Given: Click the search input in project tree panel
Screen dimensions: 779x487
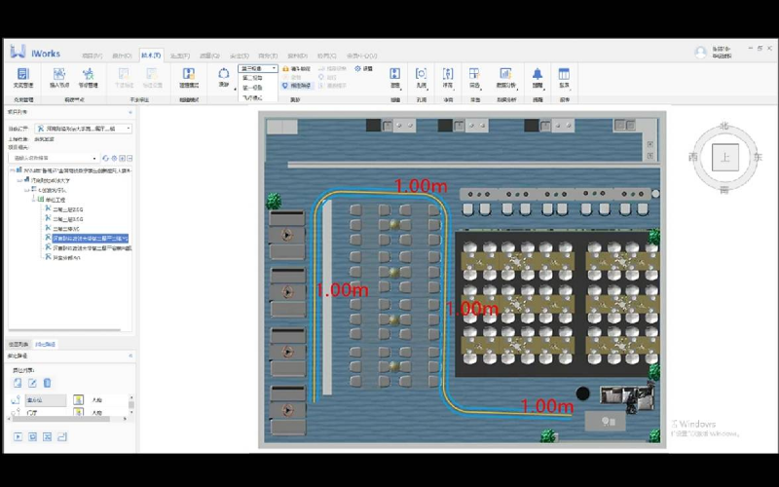Looking at the screenshot, I should click(x=51, y=158).
